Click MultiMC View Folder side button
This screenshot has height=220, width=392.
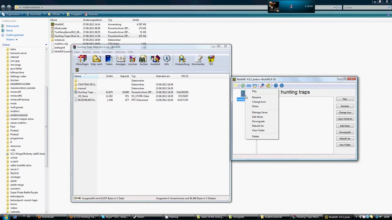point(345,145)
